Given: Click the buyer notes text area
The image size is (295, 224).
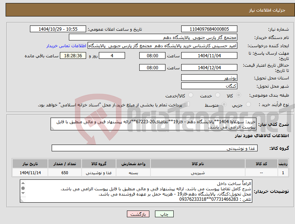Looking at the screenshot, I should tap(136, 191).
